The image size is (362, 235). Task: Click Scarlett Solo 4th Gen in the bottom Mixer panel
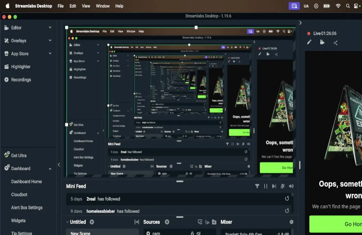click(243, 234)
